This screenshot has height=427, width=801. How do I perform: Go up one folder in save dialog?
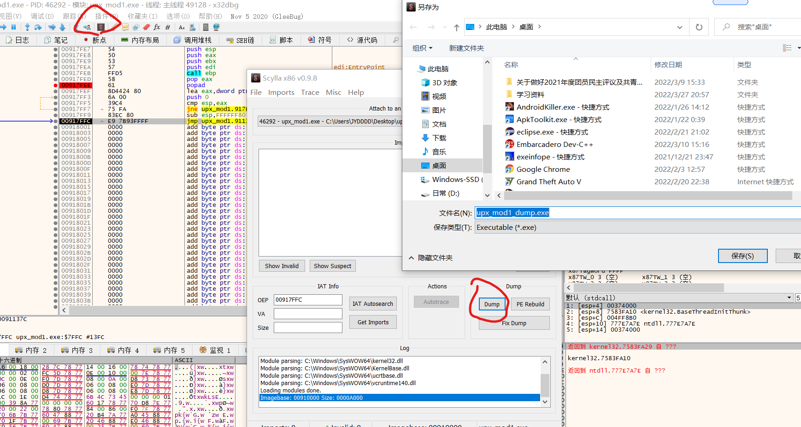(x=456, y=27)
